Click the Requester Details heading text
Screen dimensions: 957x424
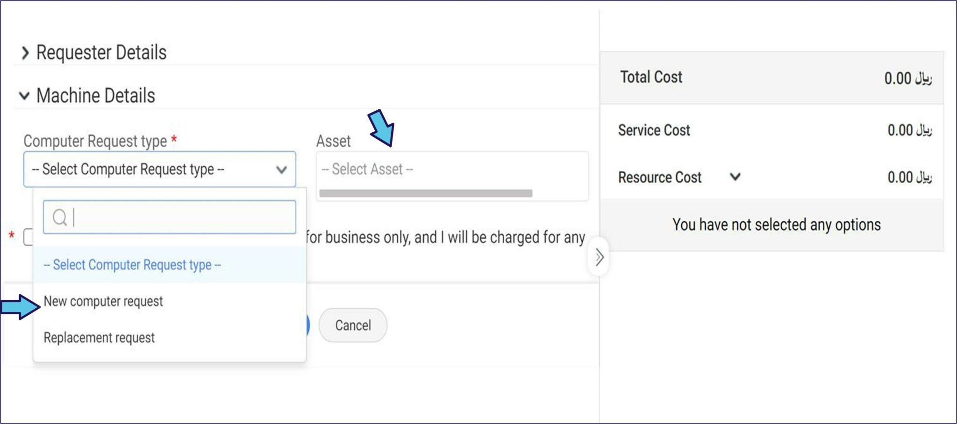(x=101, y=53)
